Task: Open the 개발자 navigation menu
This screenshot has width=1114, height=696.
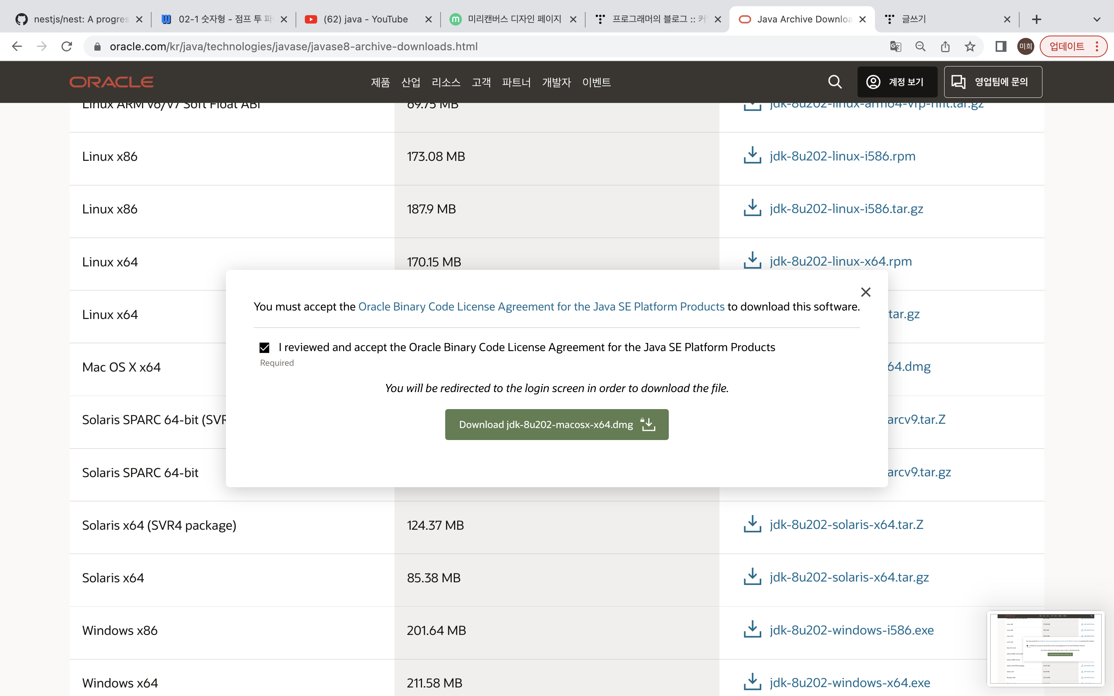Action: pyautogui.click(x=556, y=82)
